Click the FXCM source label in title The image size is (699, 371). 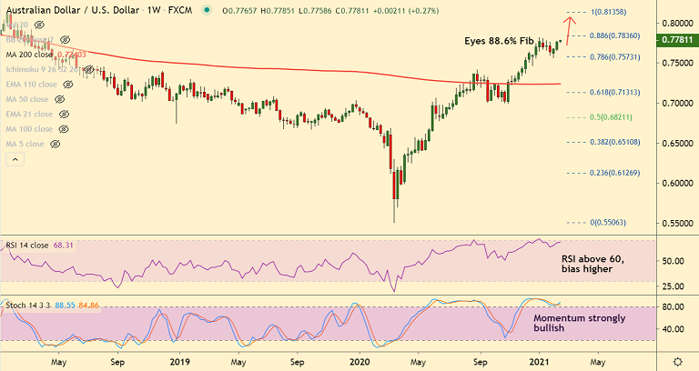tap(180, 10)
